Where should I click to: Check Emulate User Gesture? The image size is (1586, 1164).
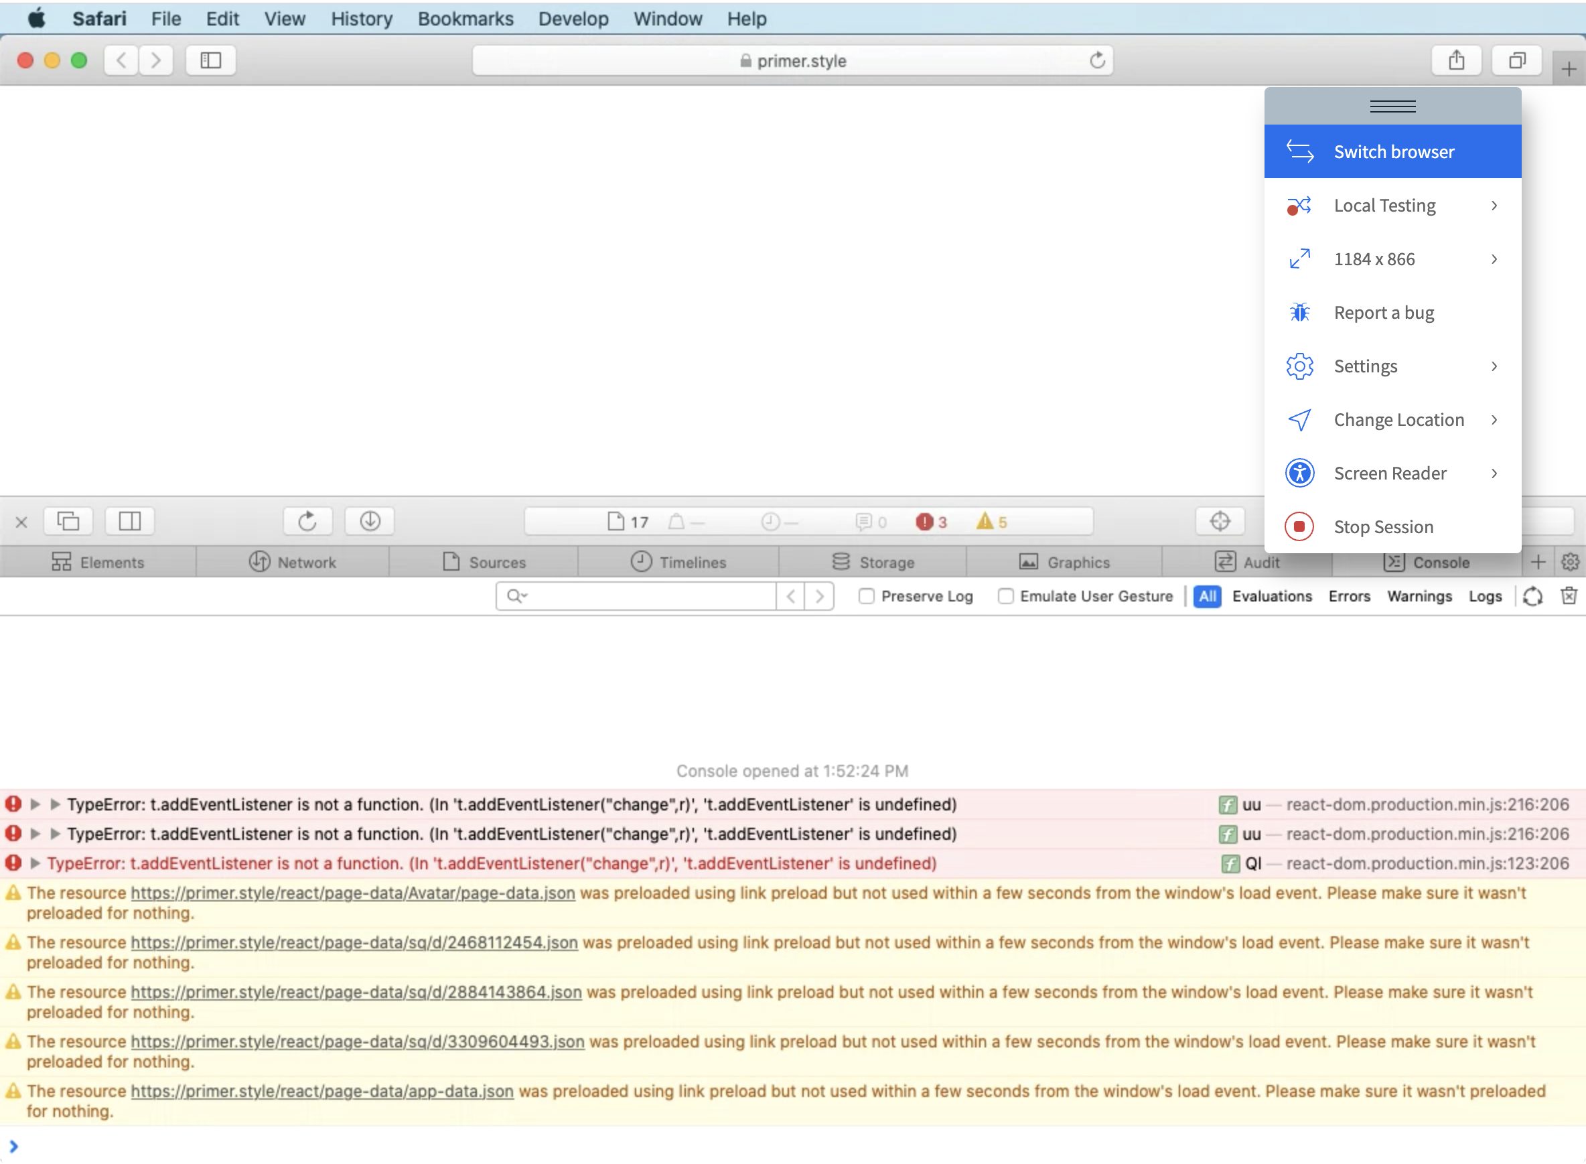coord(1005,596)
